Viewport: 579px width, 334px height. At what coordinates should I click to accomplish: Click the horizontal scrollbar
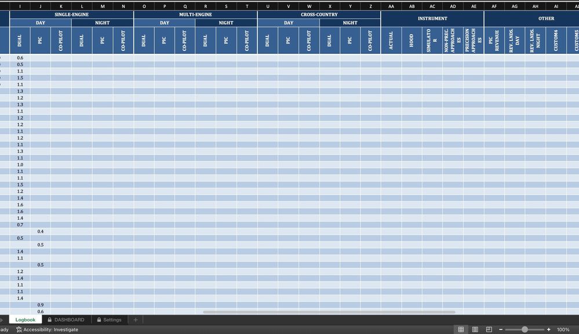[329, 312]
